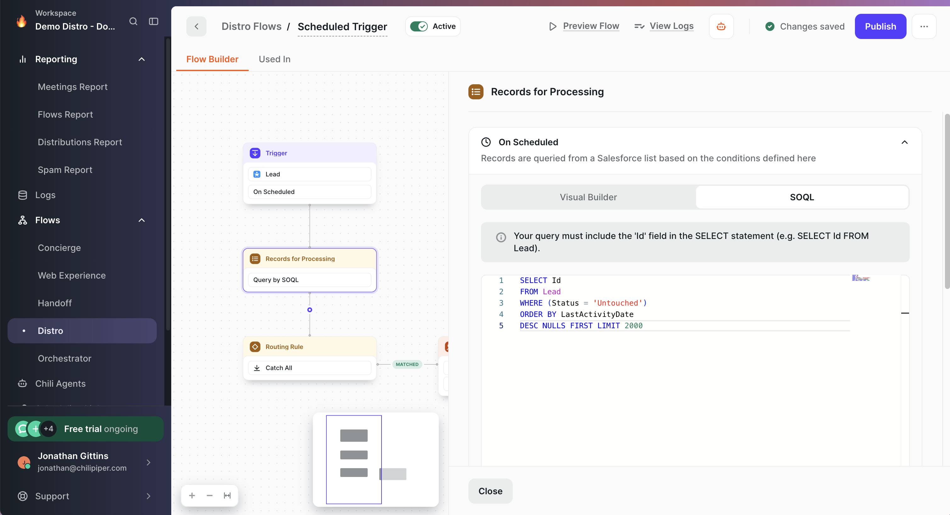Viewport: 950px width, 515px height.
Task: Click the View Logs link
Action: click(671, 26)
